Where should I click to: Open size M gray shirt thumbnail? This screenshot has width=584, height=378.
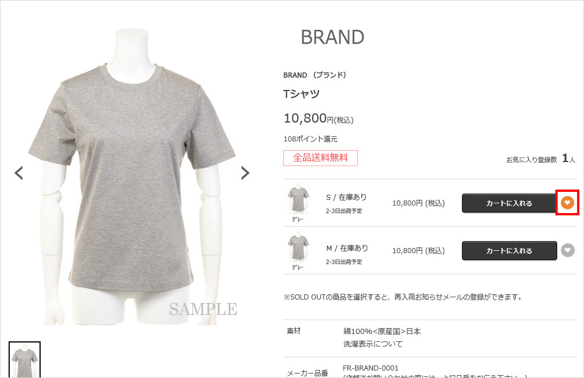pyautogui.click(x=298, y=251)
